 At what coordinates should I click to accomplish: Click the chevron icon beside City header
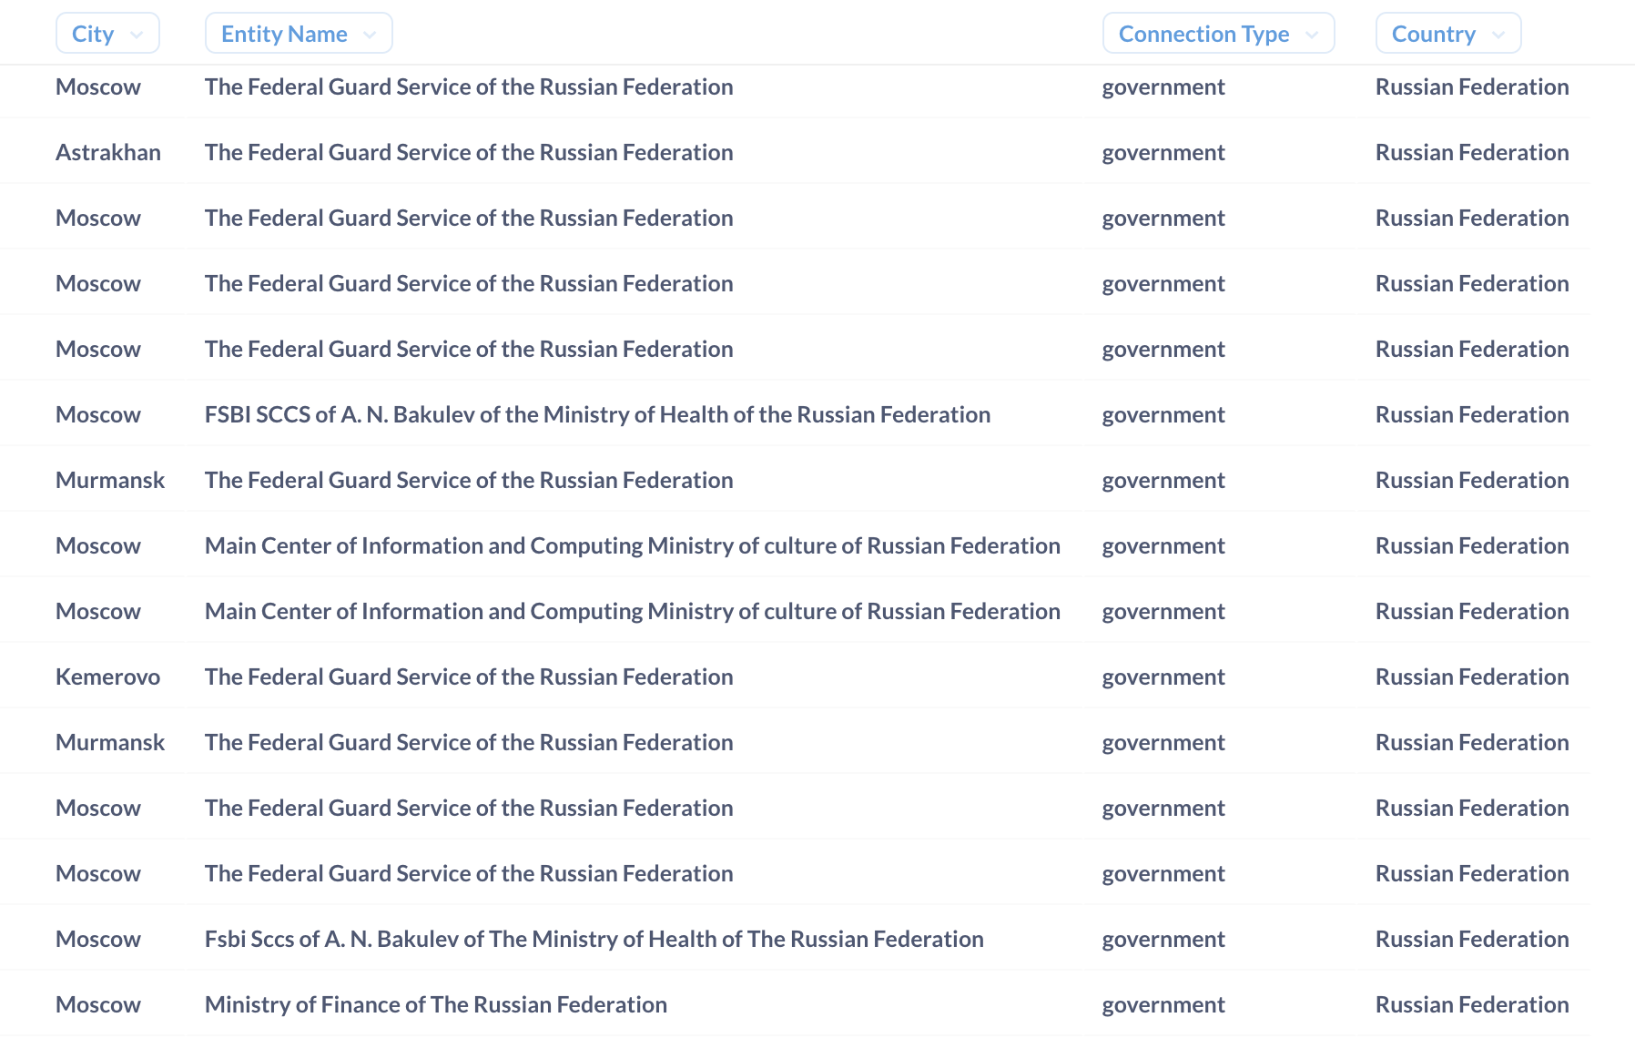point(137,35)
